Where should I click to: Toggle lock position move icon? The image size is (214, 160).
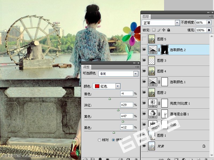pos(163,30)
